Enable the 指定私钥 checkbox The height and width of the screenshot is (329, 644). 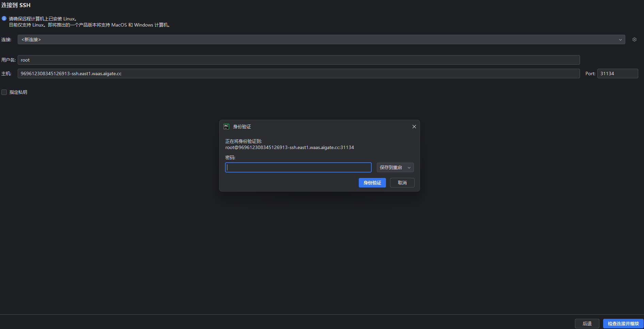[4, 92]
